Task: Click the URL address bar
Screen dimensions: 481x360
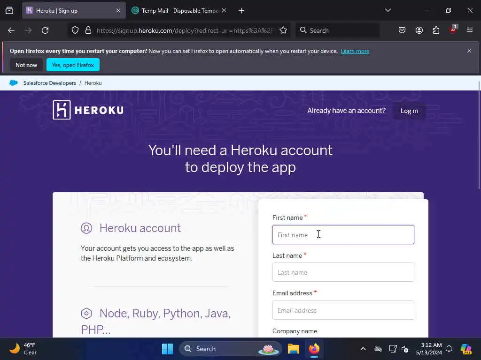Action: coord(185,30)
